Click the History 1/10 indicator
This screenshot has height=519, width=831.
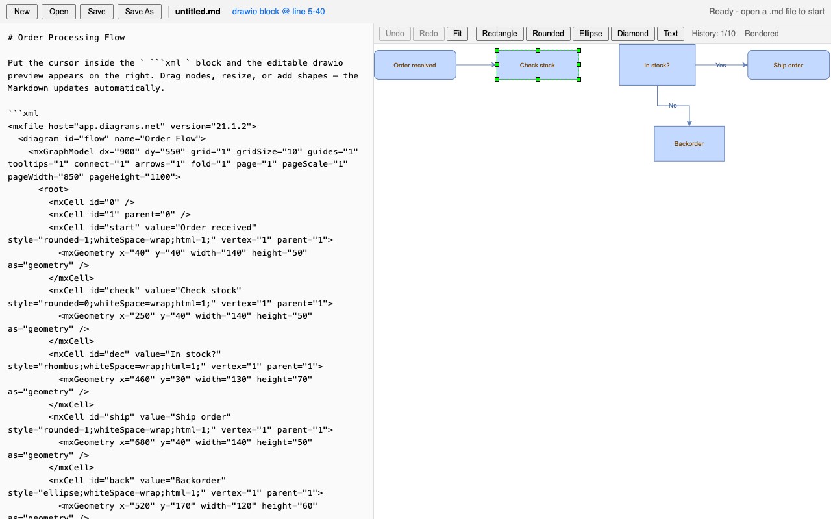tap(713, 34)
